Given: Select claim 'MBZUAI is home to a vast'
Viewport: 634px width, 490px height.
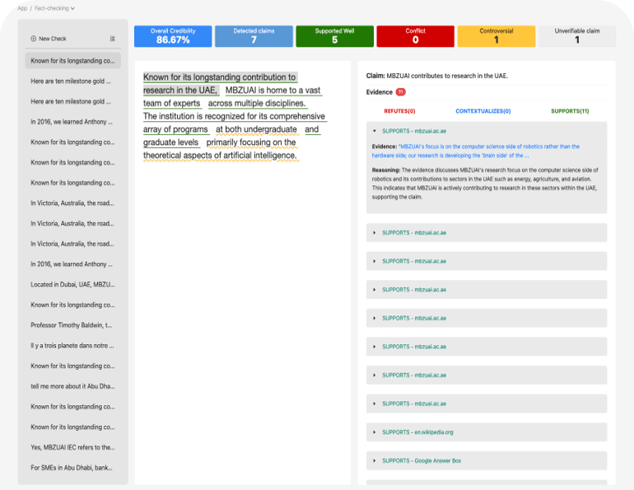Looking at the screenshot, I should point(273,90).
